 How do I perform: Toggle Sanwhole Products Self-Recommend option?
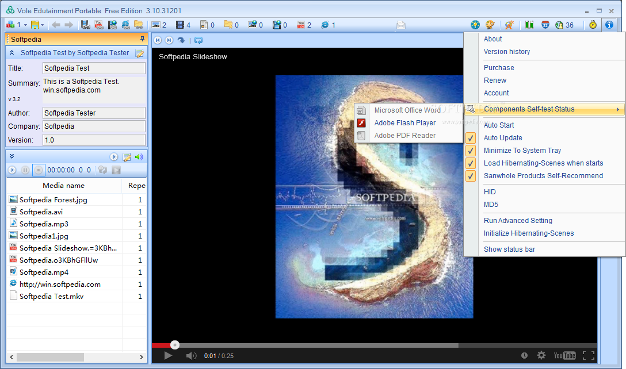click(543, 176)
